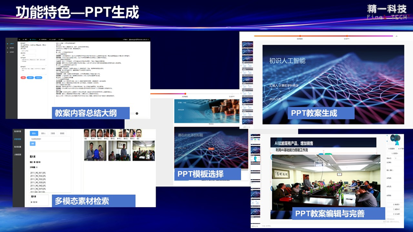Image resolution: width=413 pixels, height=232 pixels.
Task: Collapse the progress bar with the up arrow
Action: click(396, 36)
